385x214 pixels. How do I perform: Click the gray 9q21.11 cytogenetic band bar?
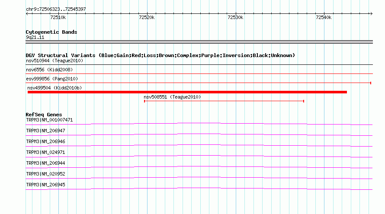coord(199,42)
